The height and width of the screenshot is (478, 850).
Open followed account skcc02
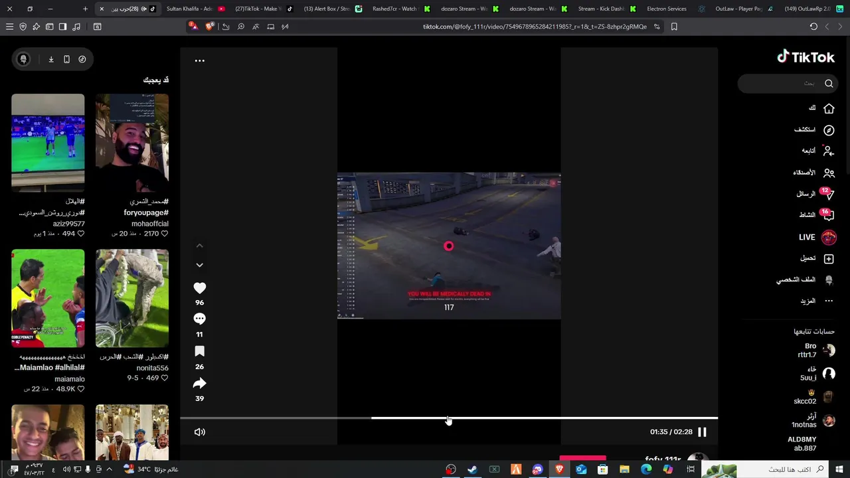pyautogui.click(x=815, y=397)
